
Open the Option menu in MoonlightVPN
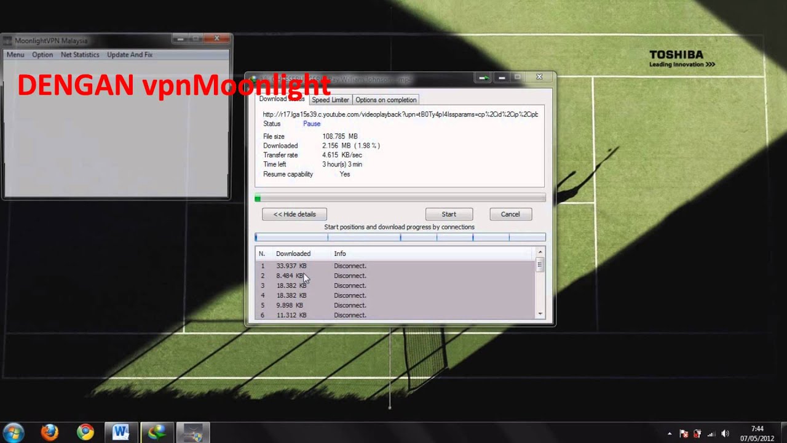[42, 55]
